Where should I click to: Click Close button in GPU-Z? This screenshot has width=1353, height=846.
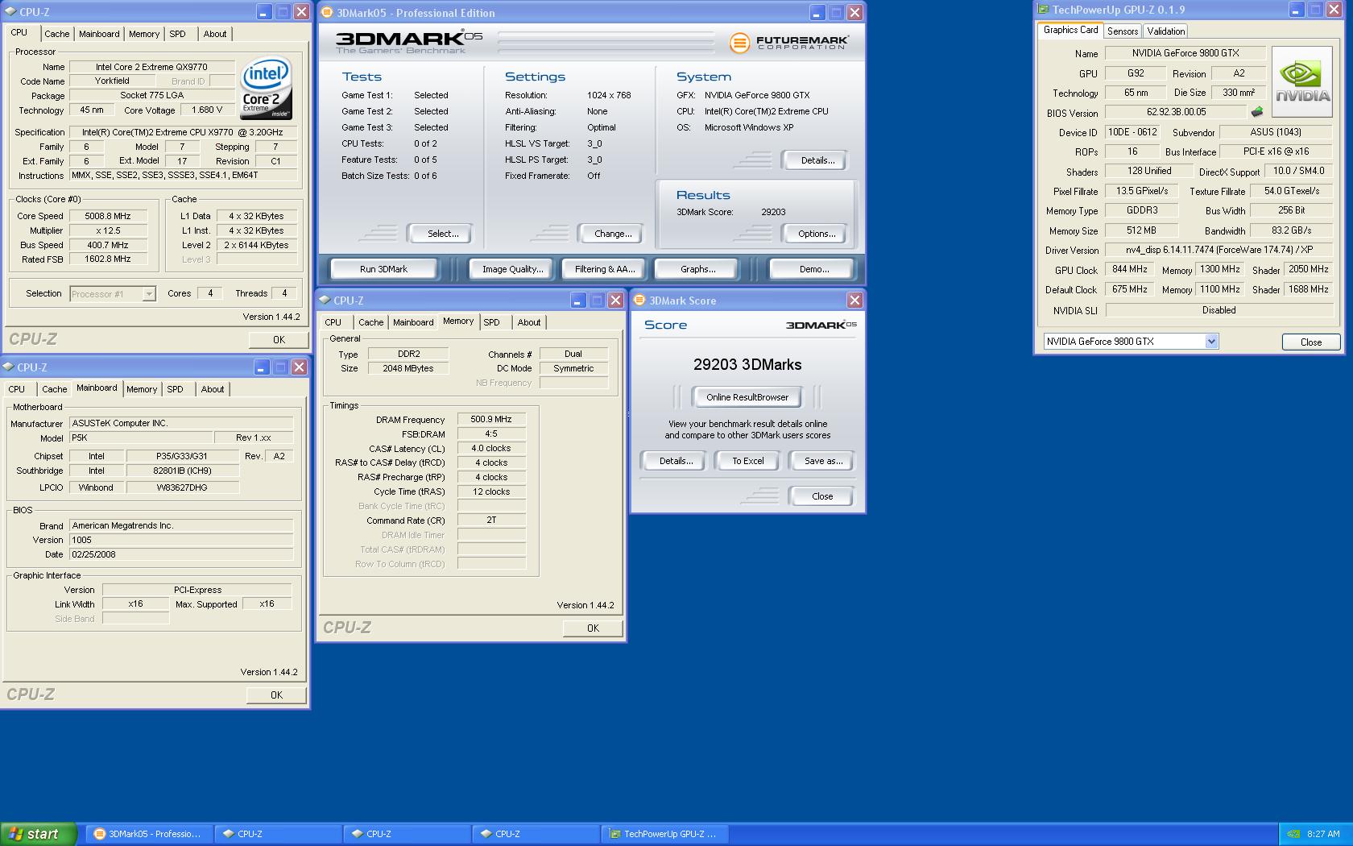(1310, 342)
